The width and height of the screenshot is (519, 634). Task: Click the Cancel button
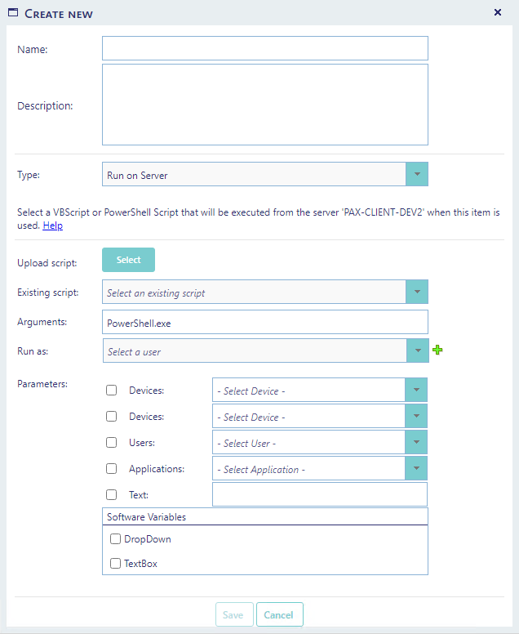coord(279,614)
